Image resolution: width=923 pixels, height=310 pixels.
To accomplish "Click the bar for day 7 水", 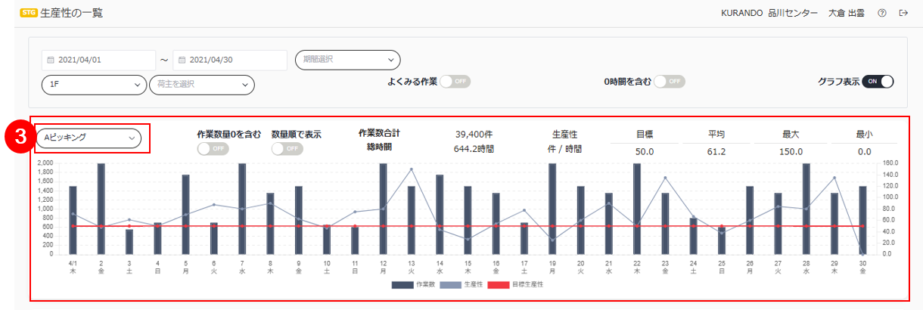I will point(242,209).
